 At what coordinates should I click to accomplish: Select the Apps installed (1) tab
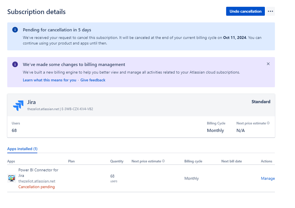click(x=22, y=149)
